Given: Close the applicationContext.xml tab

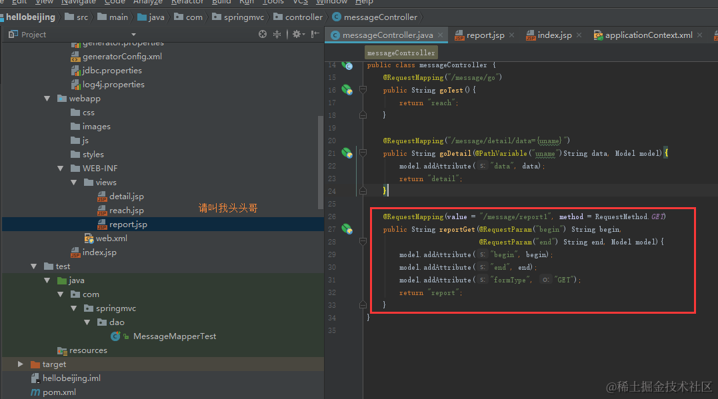Looking at the screenshot, I should pos(699,35).
